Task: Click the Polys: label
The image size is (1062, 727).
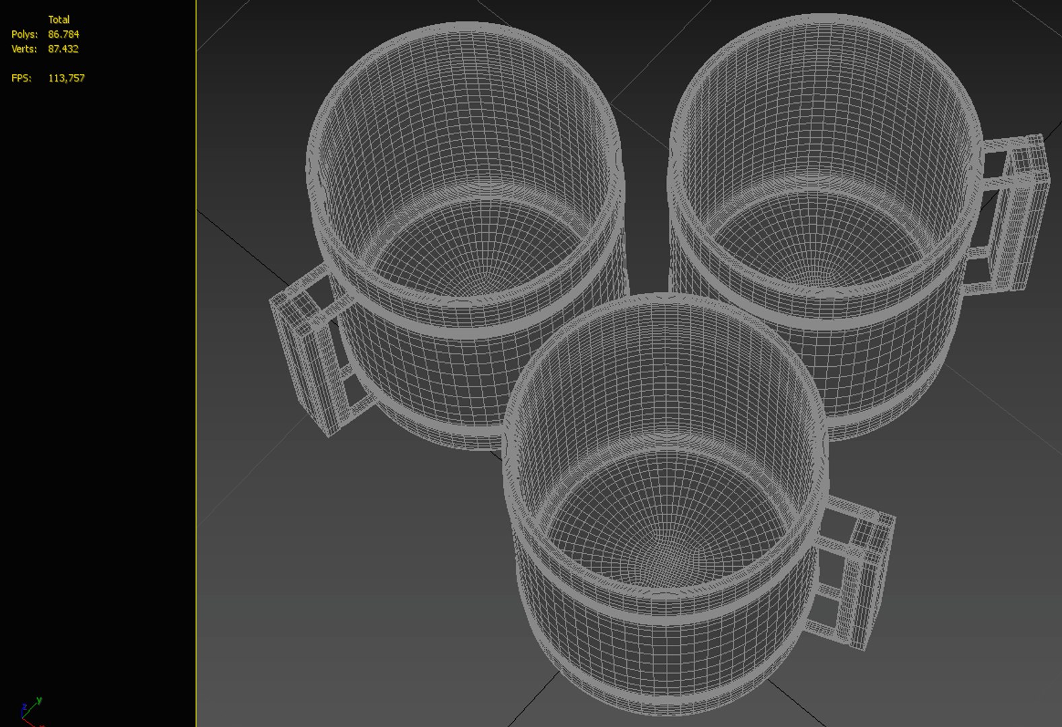Action: (x=24, y=34)
